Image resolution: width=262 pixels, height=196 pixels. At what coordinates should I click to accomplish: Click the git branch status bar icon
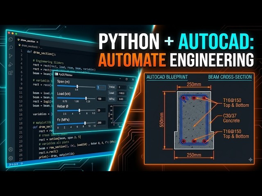coord(10,165)
